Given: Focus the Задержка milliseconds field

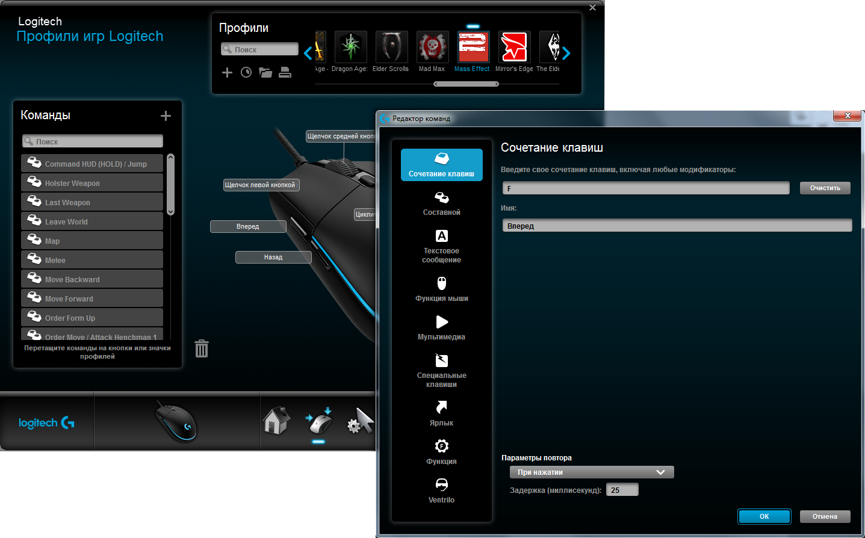Looking at the screenshot, I should coord(622,490).
